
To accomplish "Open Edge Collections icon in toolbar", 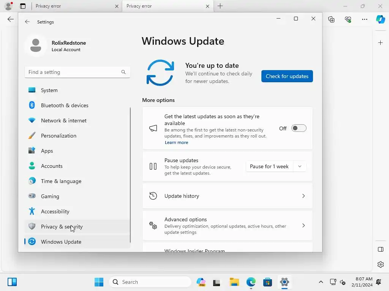I will pyautogui.click(x=331, y=19).
